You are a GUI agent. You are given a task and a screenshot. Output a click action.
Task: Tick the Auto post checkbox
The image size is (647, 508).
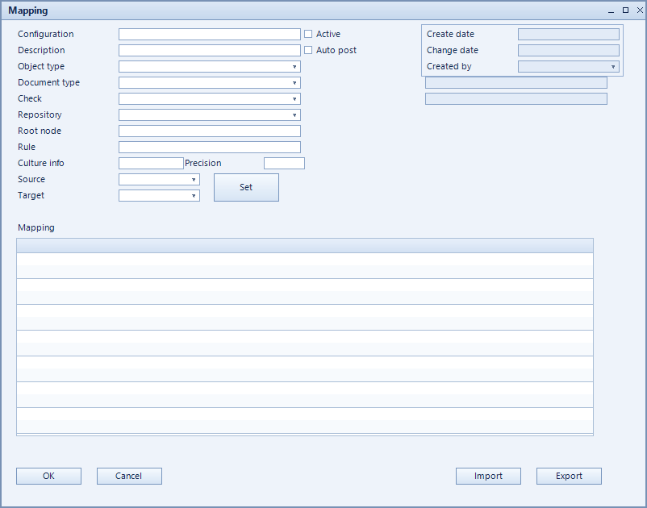[x=308, y=50]
